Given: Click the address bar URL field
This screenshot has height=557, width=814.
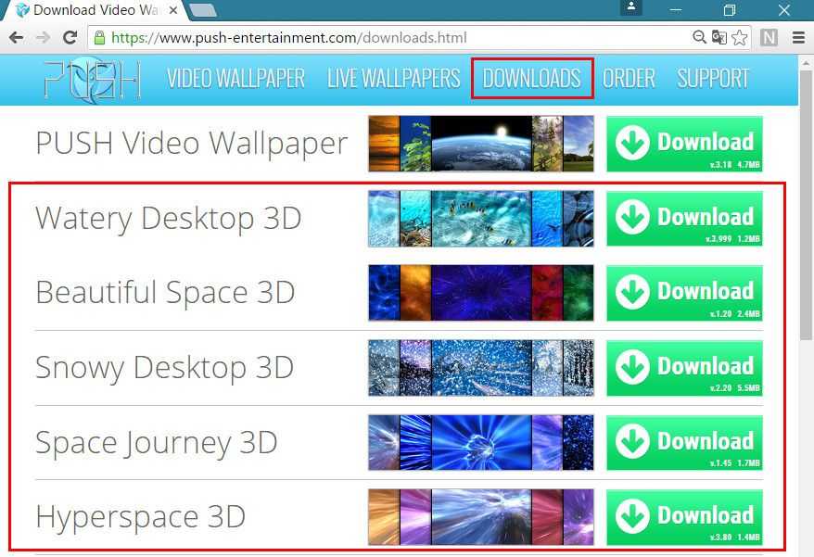Looking at the screenshot, I should (389, 38).
